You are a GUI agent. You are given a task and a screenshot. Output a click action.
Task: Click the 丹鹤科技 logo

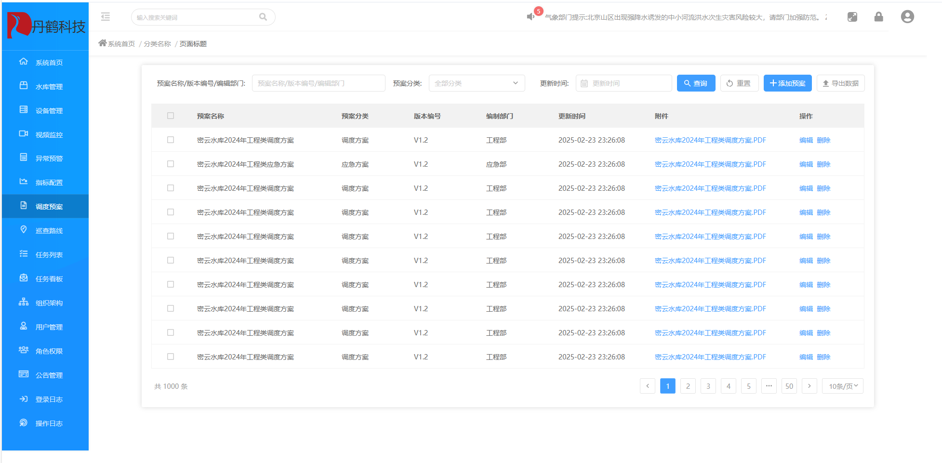pyautogui.click(x=46, y=26)
